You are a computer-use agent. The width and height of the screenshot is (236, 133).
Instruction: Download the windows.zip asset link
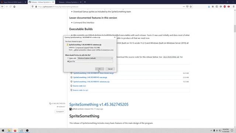tap(91, 82)
